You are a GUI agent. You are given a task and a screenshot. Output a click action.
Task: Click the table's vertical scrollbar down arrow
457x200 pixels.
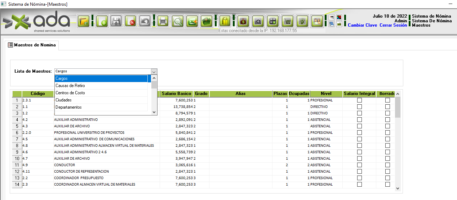(x=398, y=188)
